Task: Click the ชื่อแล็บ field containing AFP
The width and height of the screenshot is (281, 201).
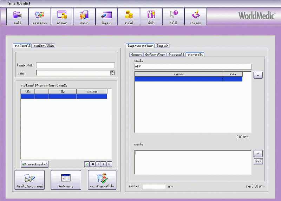Action: pyautogui.click(x=193, y=66)
